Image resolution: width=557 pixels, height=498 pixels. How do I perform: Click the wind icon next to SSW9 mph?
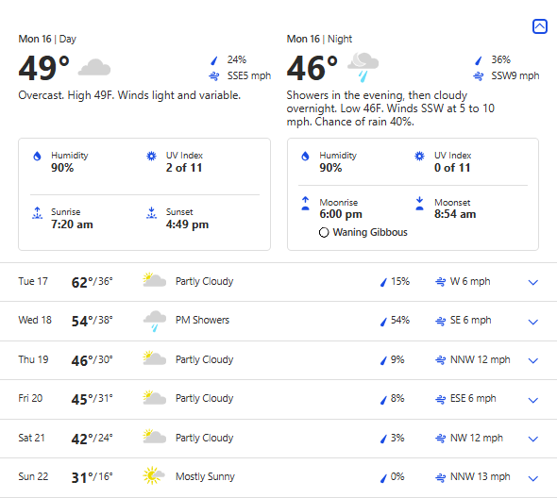coord(479,76)
